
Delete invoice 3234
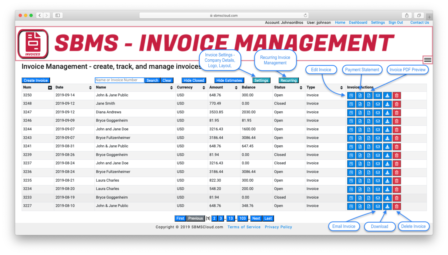[397, 189]
